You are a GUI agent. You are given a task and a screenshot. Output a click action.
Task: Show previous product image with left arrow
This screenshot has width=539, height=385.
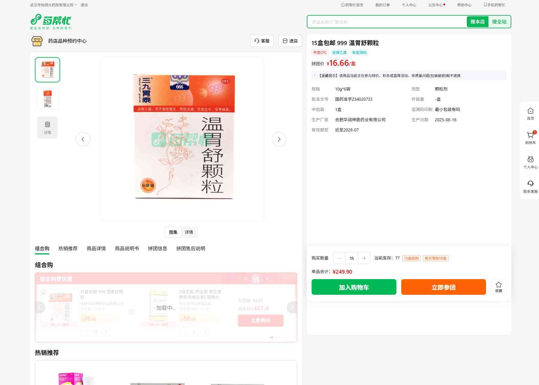[x=83, y=139]
